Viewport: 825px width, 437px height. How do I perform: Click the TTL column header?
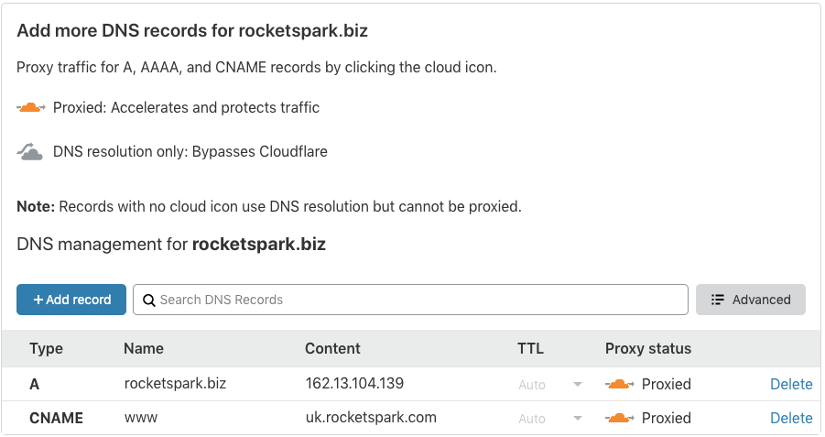pyautogui.click(x=530, y=348)
